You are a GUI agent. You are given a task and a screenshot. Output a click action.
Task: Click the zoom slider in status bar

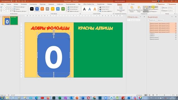(164, 95)
